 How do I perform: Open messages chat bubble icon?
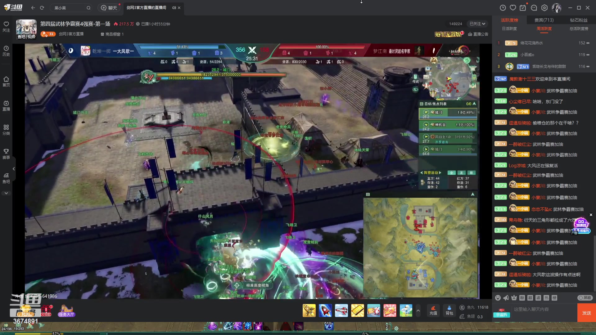534,8
